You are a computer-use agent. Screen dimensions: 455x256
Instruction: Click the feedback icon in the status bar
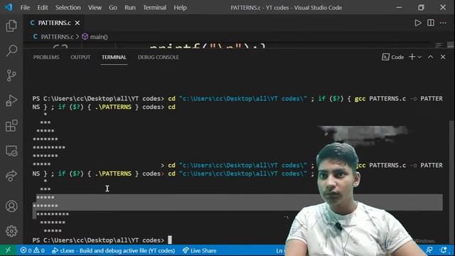(429, 250)
